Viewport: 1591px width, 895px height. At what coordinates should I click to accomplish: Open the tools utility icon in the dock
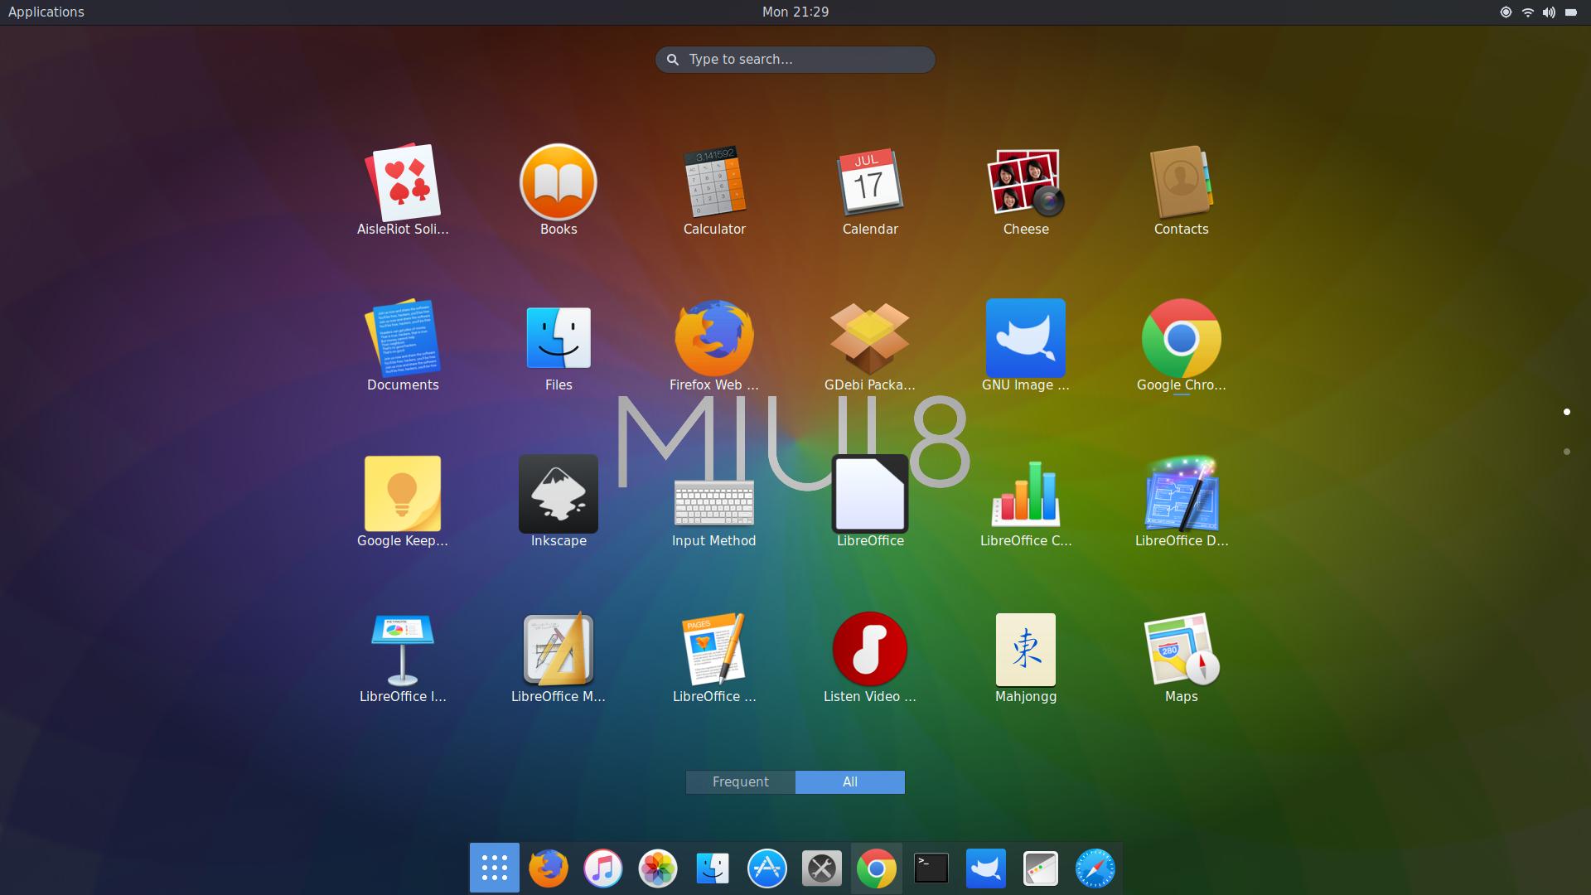(822, 868)
